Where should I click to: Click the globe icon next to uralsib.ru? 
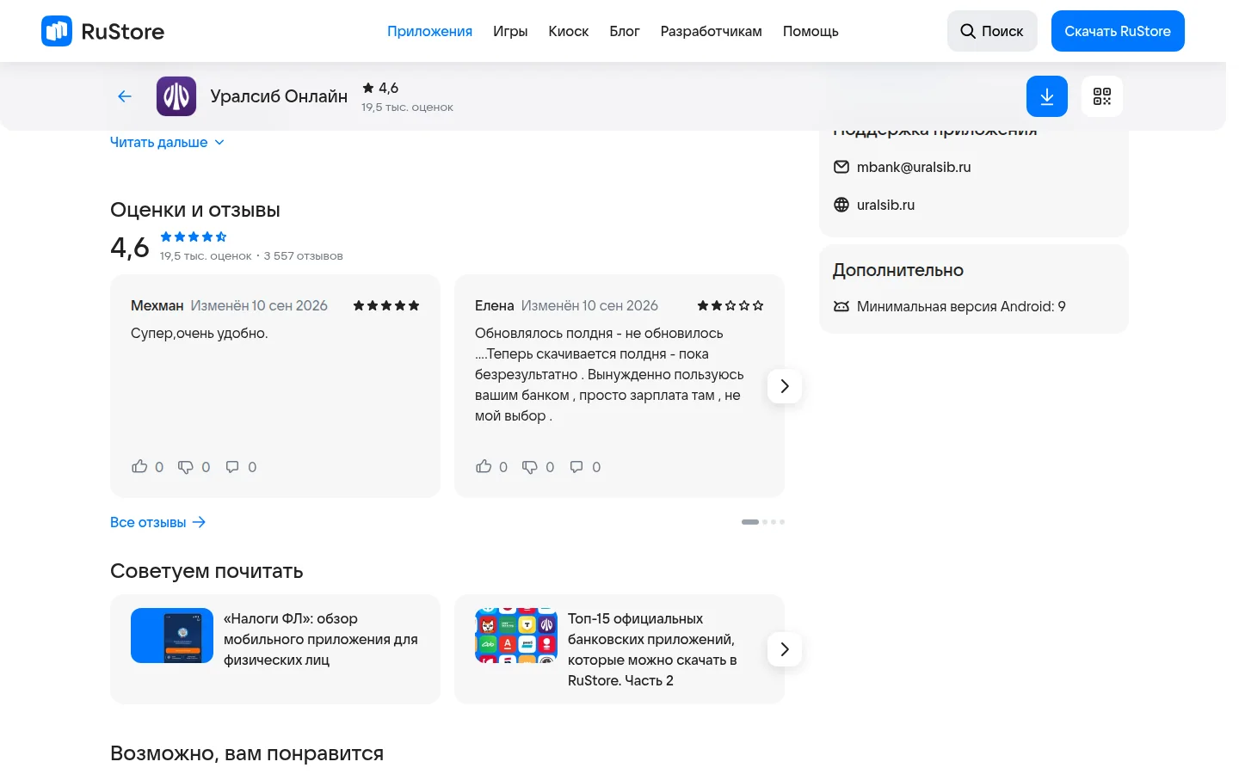point(841,205)
